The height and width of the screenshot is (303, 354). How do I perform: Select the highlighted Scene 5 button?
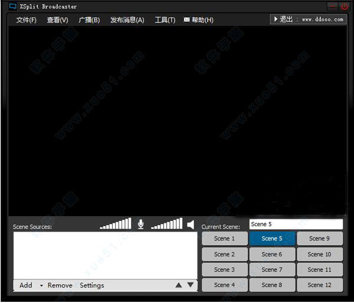click(272, 239)
